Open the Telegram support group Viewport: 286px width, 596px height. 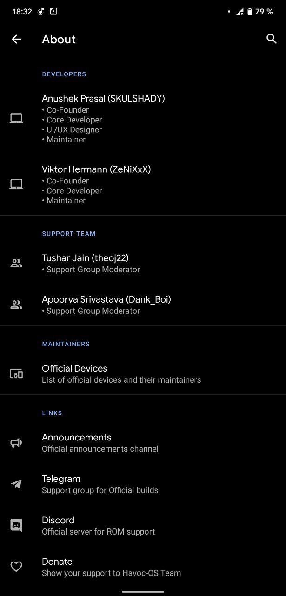(143, 484)
